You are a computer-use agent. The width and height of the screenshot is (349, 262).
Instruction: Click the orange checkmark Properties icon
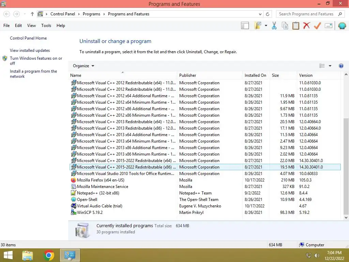point(317,26)
